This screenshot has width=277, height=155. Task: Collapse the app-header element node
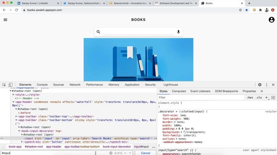[13, 102]
